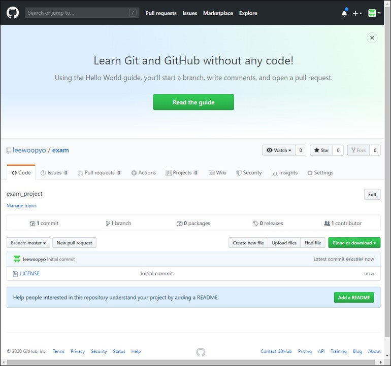Click Edit for the repository description
Image resolution: width=391 pixels, height=366 pixels.
click(x=372, y=195)
